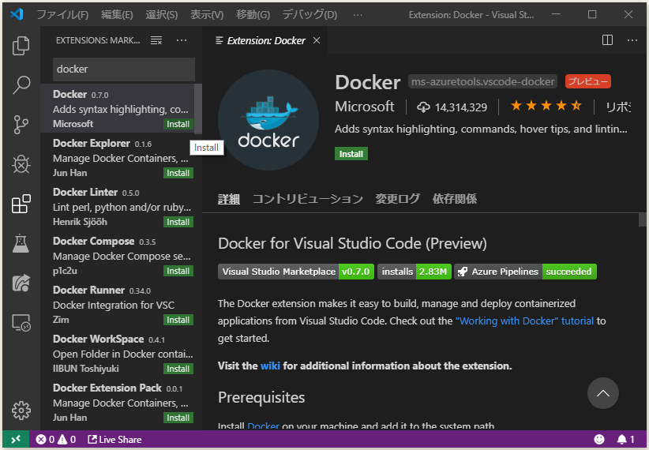Install Docker Compose by p1c2u
The width and height of the screenshot is (649, 450).
[178, 271]
